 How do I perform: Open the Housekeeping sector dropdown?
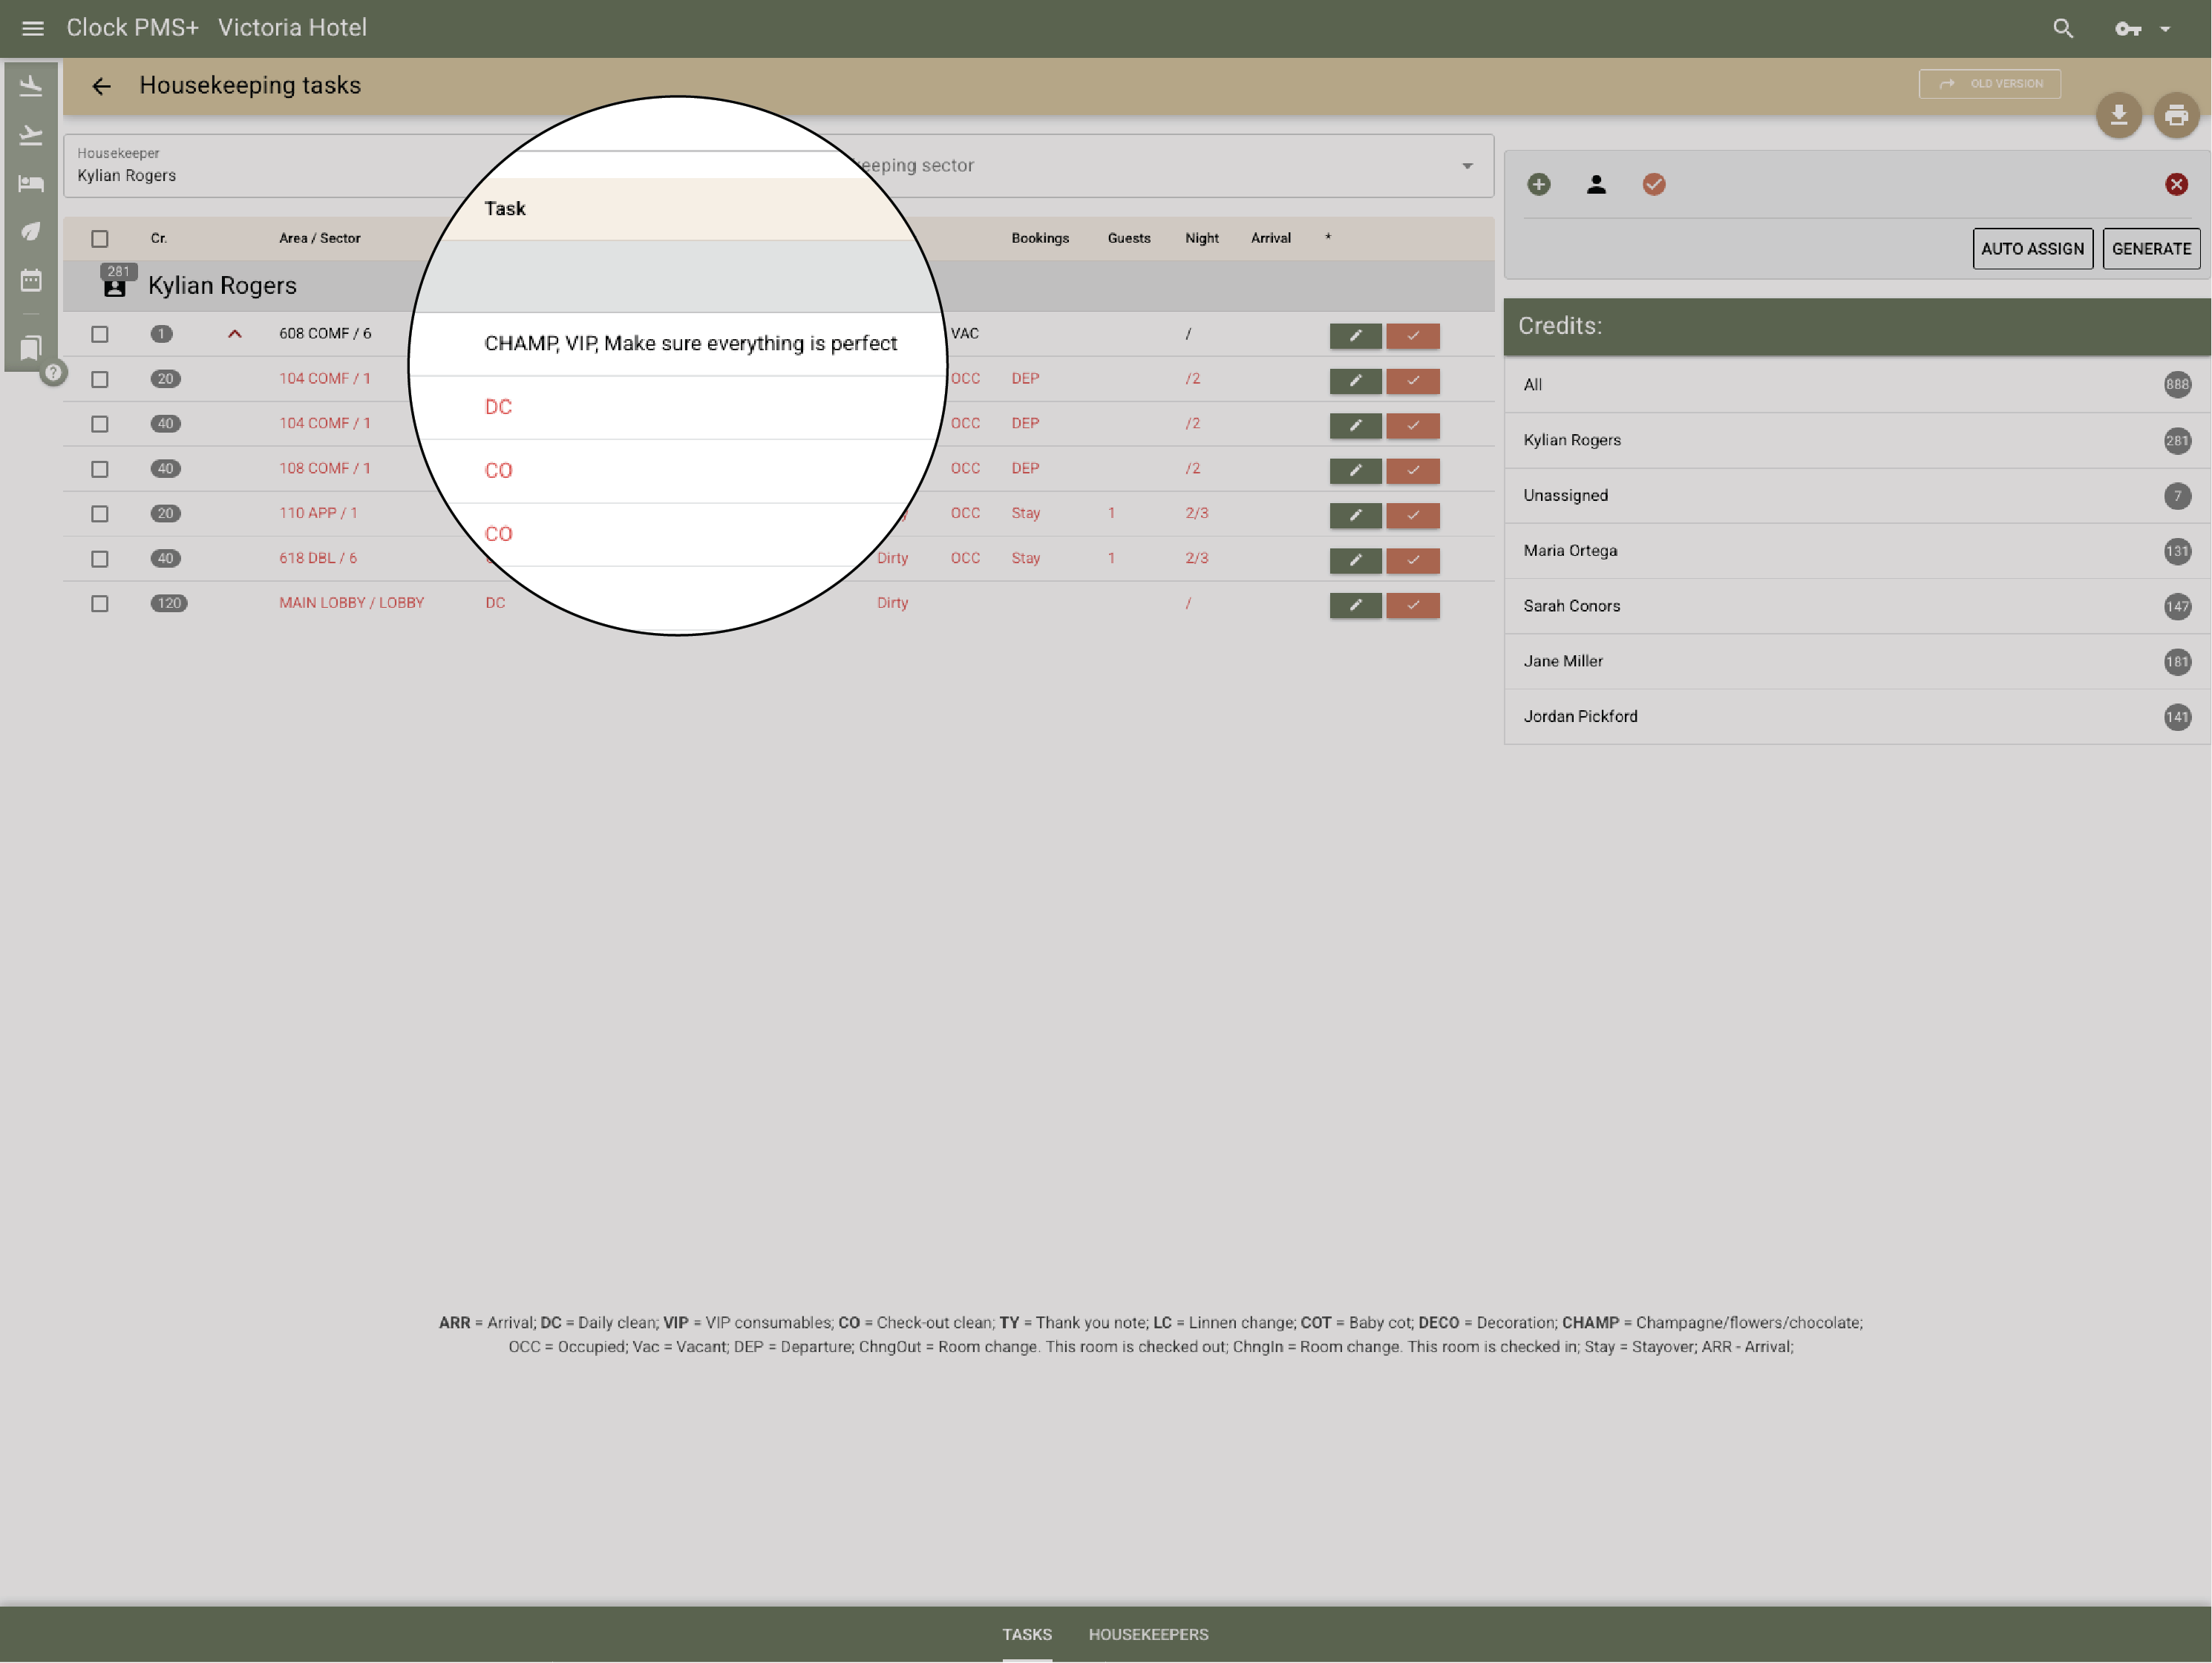(x=1466, y=165)
